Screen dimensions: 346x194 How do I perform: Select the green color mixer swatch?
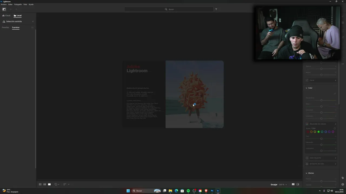pyautogui.click(x=318, y=132)
